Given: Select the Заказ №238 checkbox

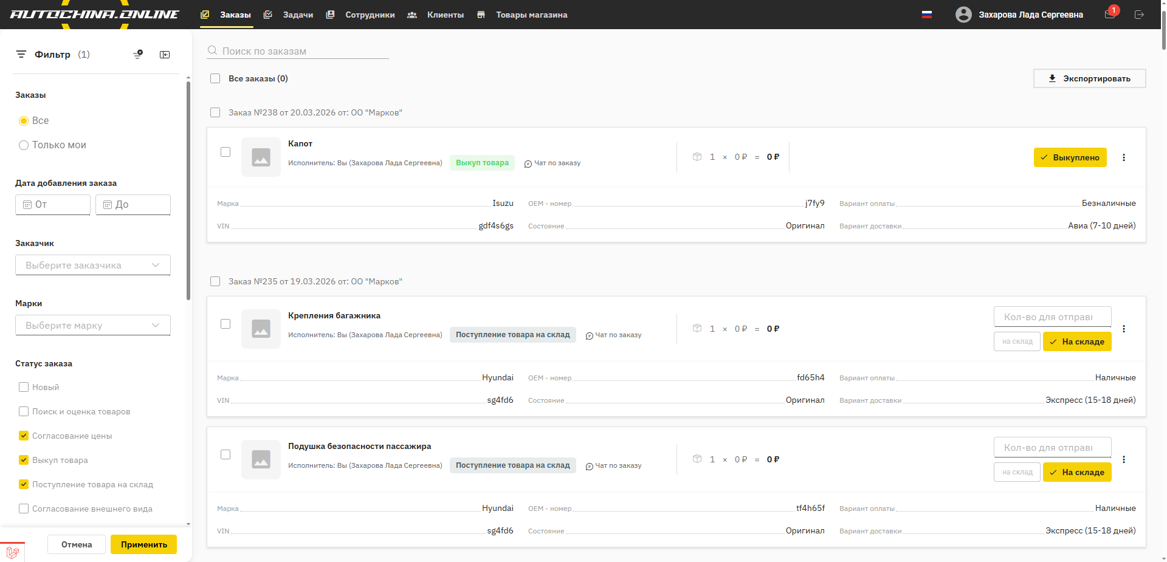Looking at the screenshot, I should coord(215,112).
